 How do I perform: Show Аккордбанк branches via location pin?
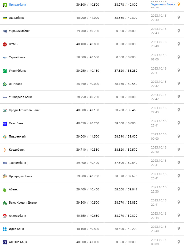[179, 215]
